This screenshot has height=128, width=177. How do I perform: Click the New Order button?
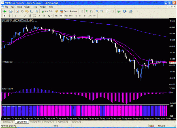click(x=47, y=11)
